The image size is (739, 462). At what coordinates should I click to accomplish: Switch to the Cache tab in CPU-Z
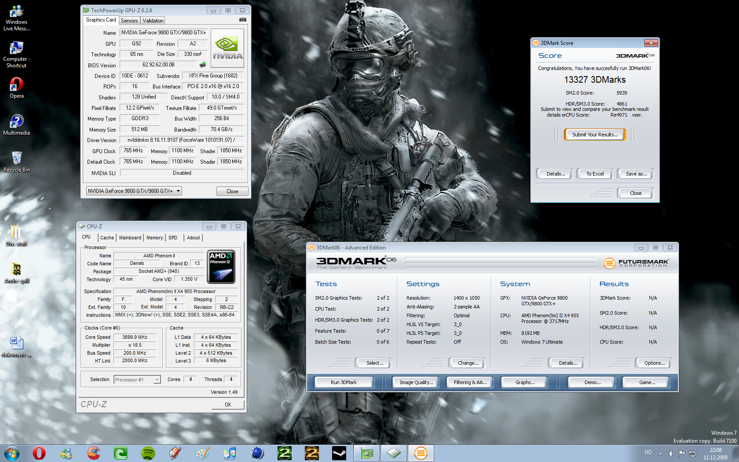click(107, 238)
